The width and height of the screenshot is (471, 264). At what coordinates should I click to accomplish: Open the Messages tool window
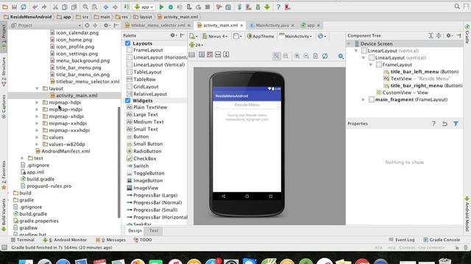pyautogui.click(x=110, y=240)
